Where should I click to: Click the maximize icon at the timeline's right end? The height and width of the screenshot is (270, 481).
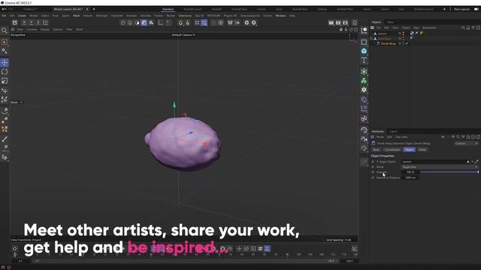pyautogui.click(x=354, y=248)
